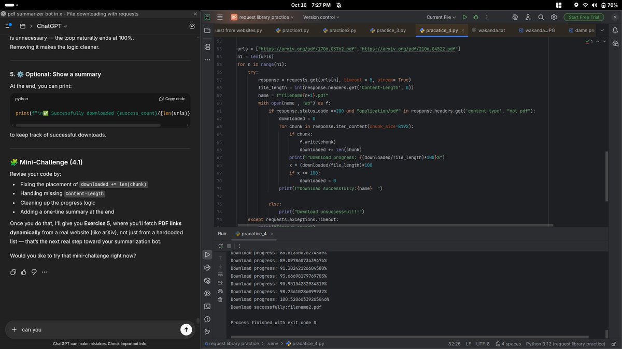The height and width of the screenshot is (349, 622).
Task: Go to previous highlighted error up arrow
Action: 597,41
